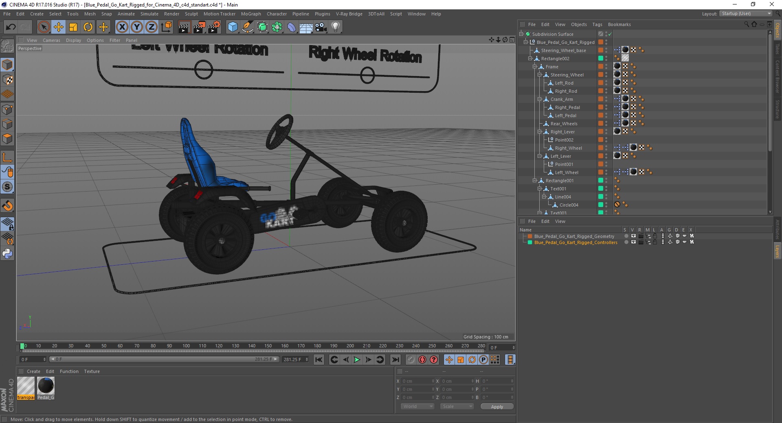Screen dimensions: 782x423
Task: Collapse the Steering_Wheel node
Action: point(539,75)
